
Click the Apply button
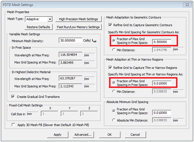pos(58,134)
